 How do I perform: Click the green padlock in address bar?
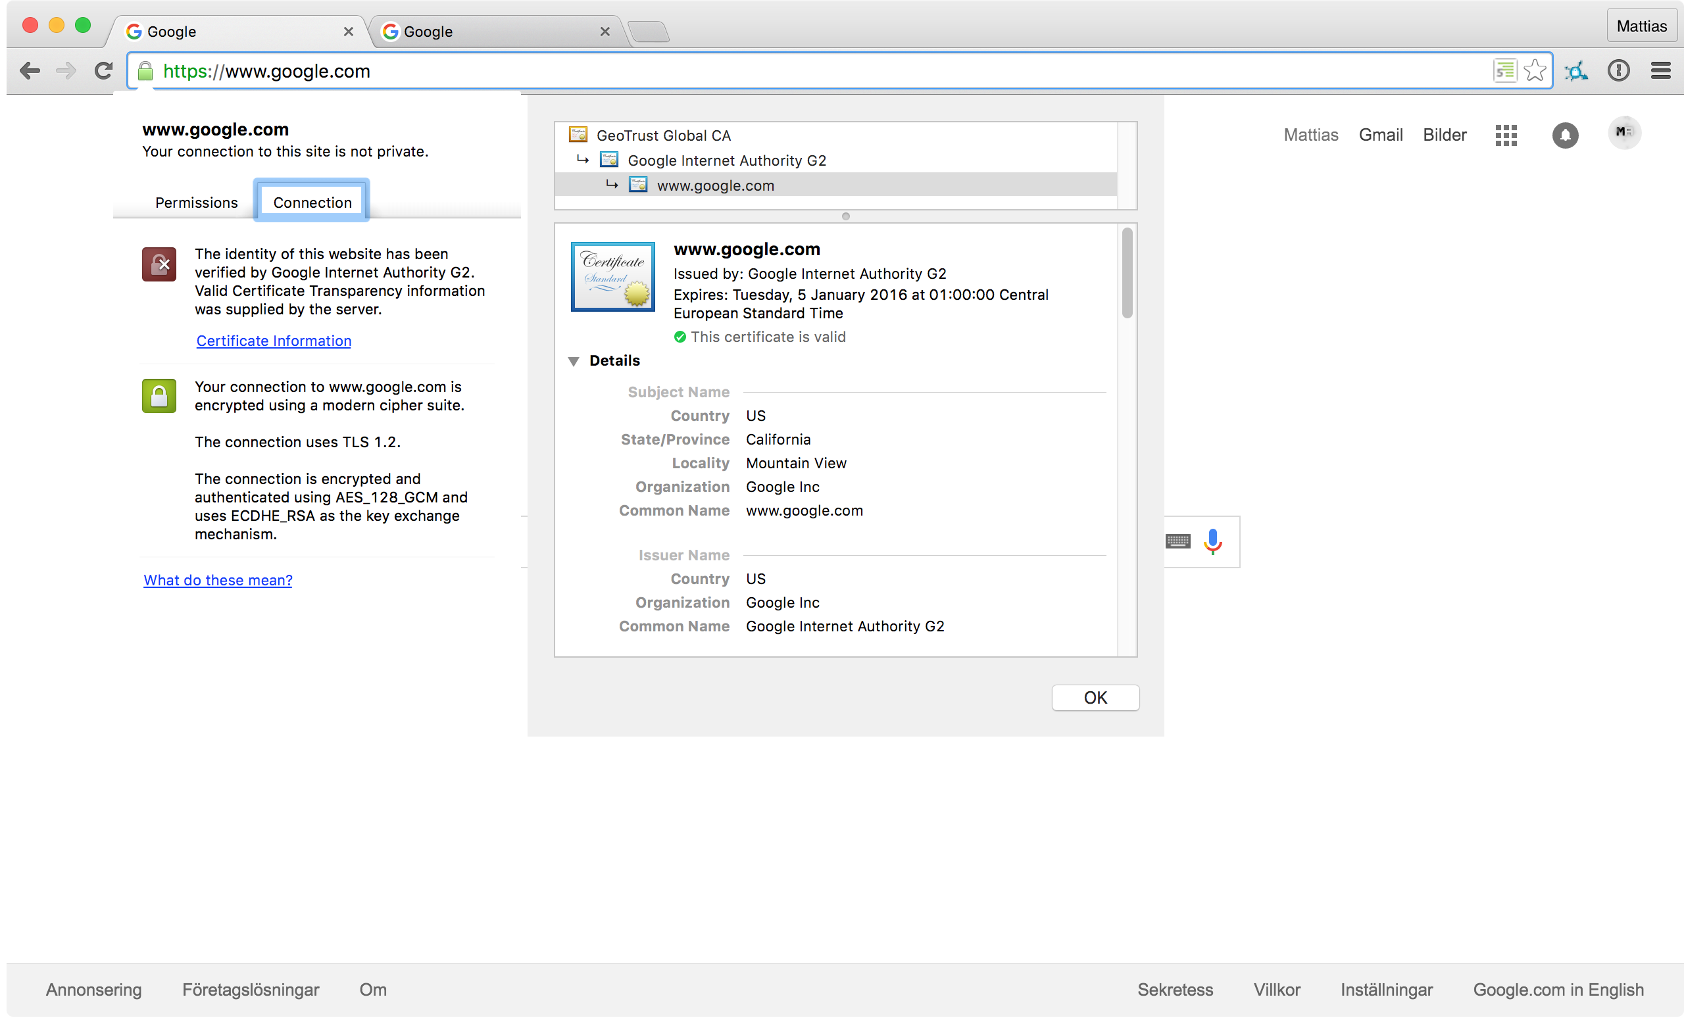click(x=145, y=71)
